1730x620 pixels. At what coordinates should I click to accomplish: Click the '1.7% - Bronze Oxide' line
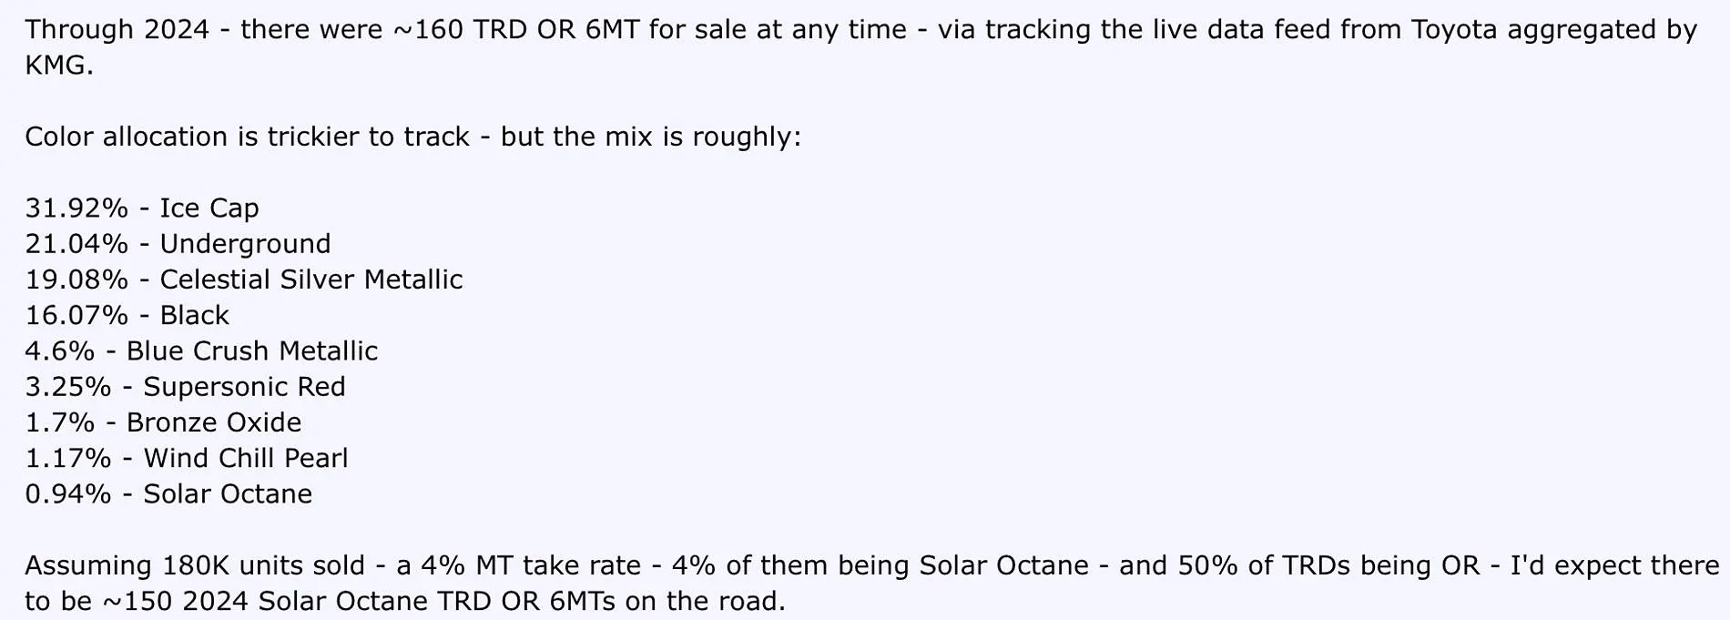[163, 422]
